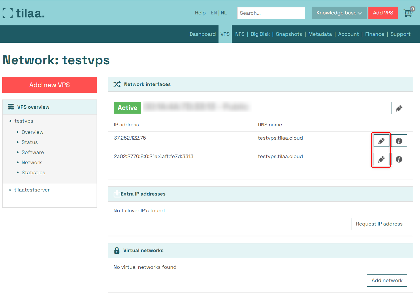Viewport: 420px width, 308px height.
Task: Click the Extra IP addresses icon
Action: pyautogui.click(x=117, y=194)
